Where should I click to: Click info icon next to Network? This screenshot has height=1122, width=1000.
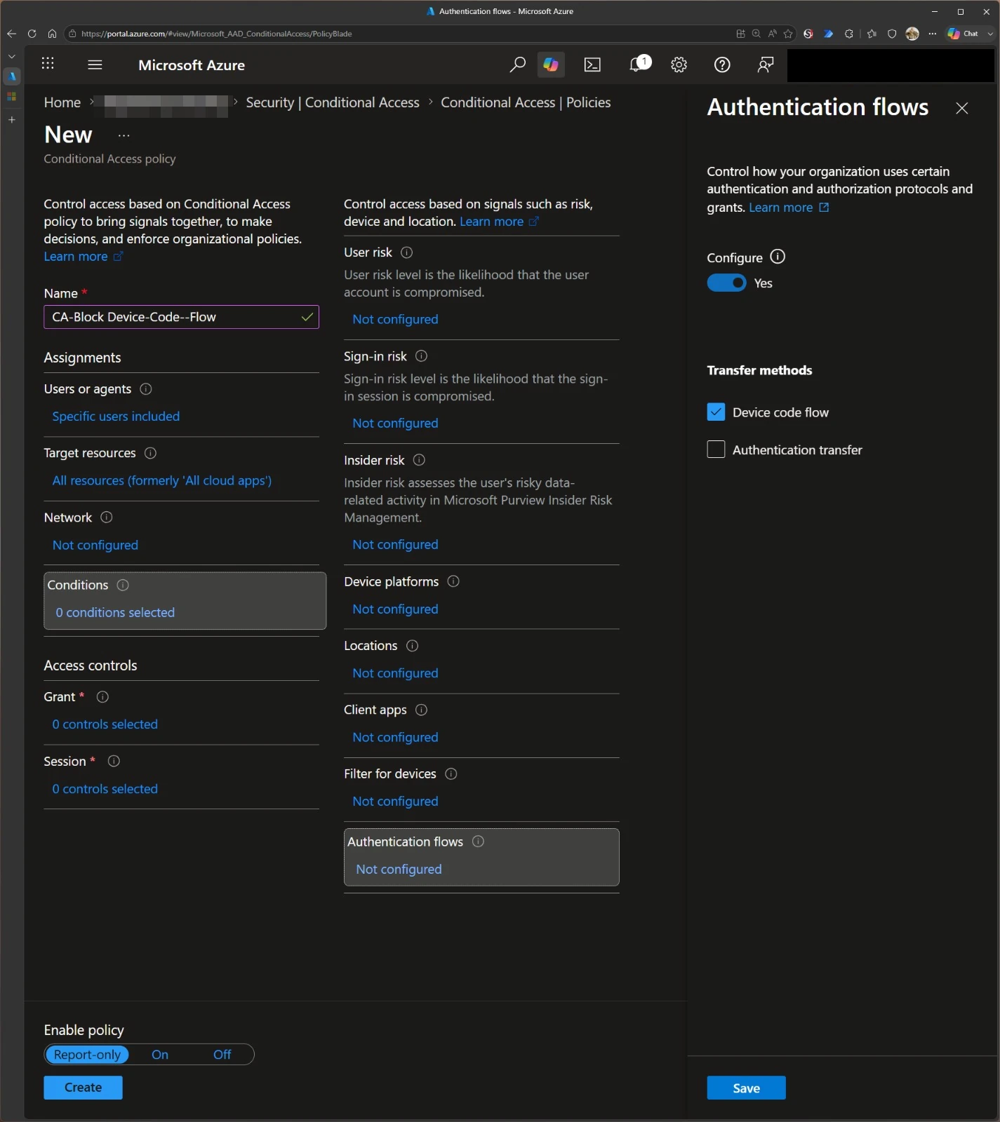coord(107,518)
